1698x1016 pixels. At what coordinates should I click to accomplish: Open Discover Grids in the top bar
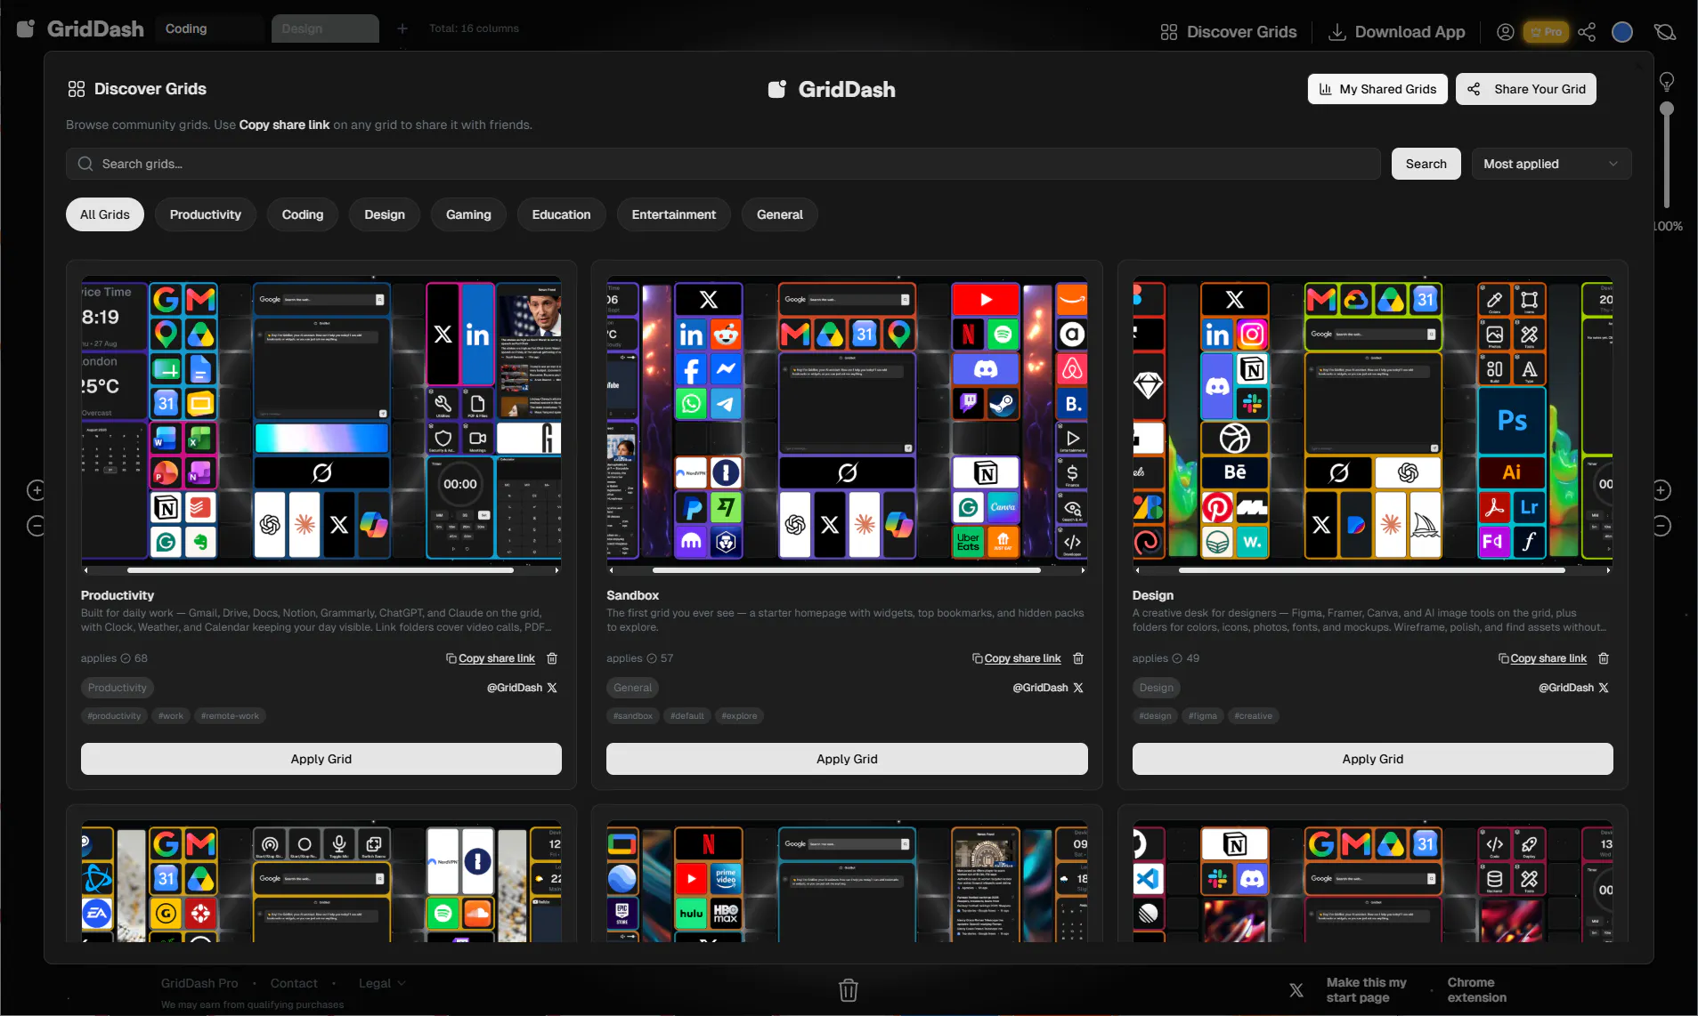(x=1229, y=32)
